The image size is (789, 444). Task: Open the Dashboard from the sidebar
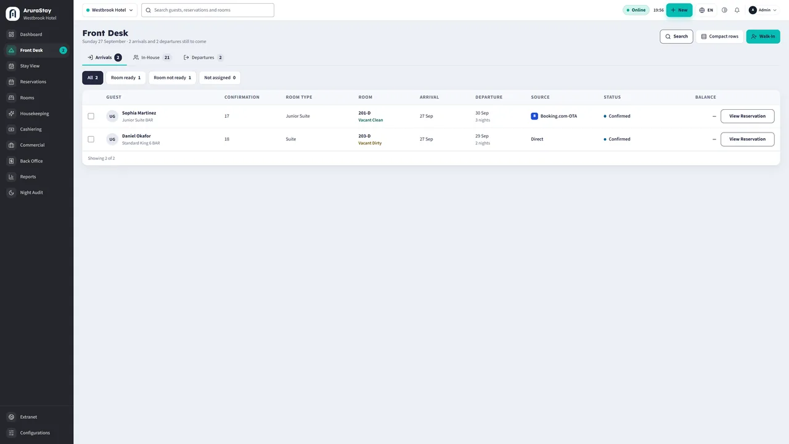[x=36, y=35]
